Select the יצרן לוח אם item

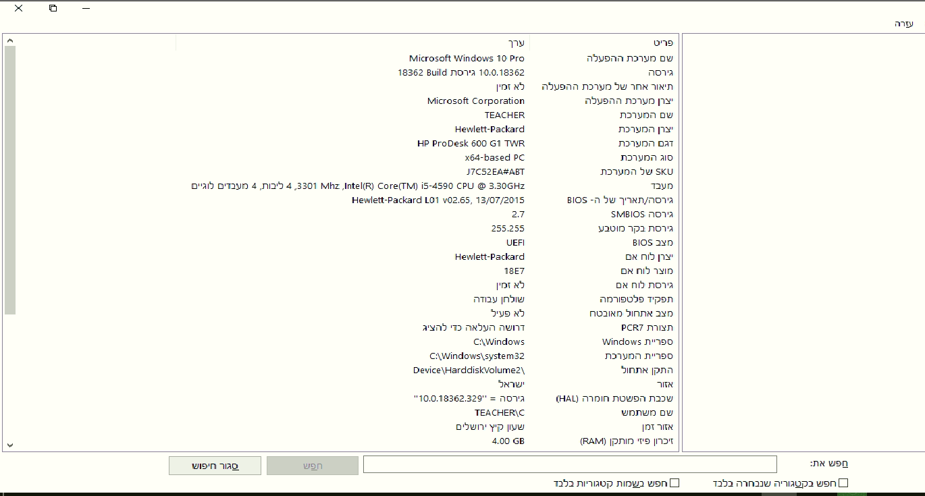(649, 257)
